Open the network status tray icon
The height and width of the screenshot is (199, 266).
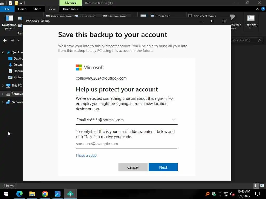coord(226,194)
